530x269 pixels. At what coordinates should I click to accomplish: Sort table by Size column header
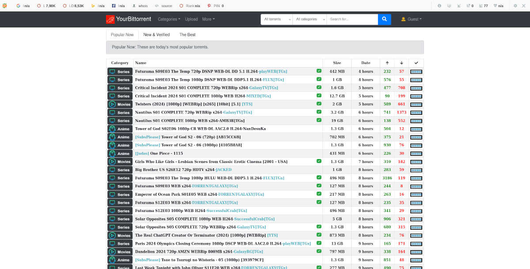[x=337, y=63]
